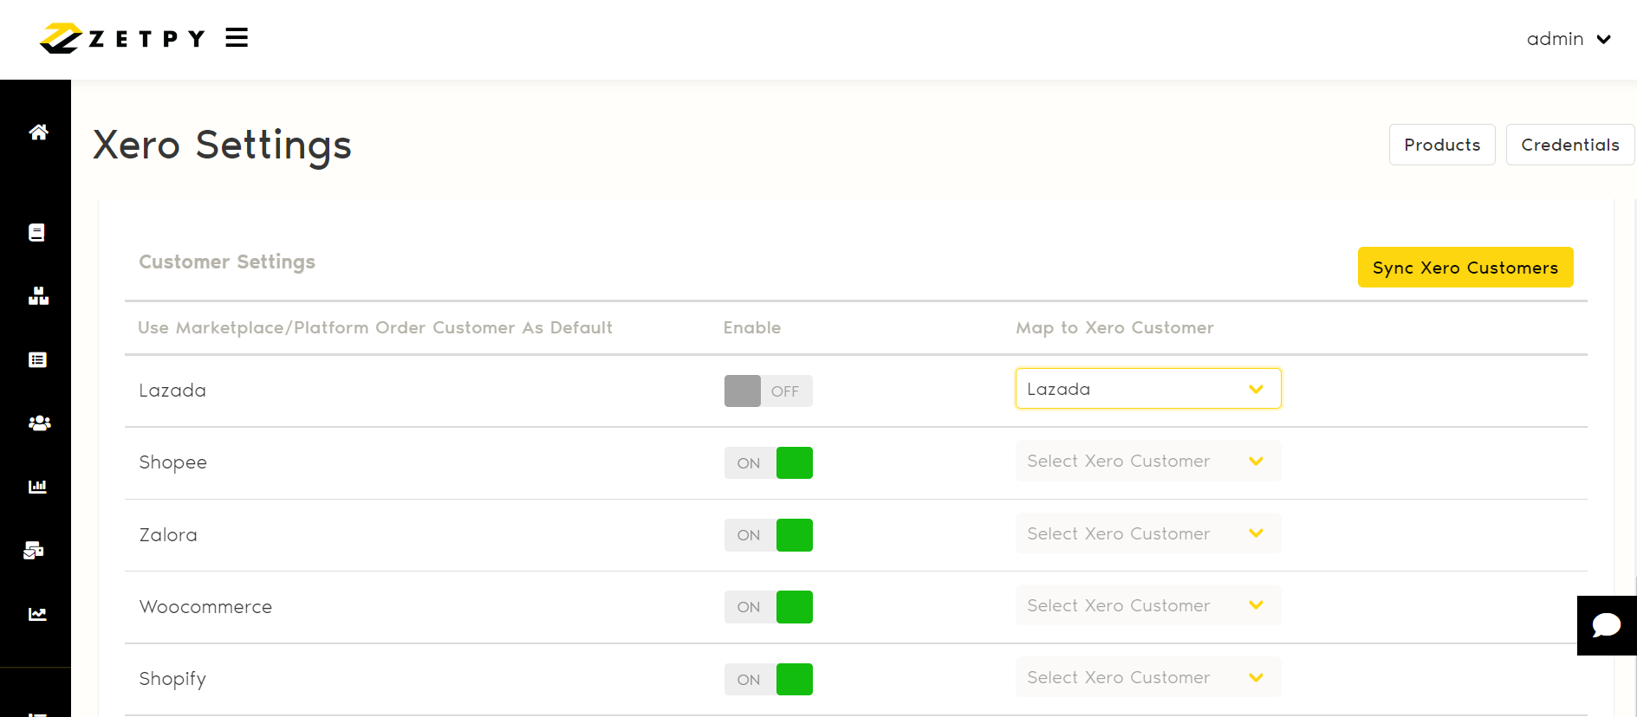Click the Enable column header
The height and width of the screenshot is (717, 1637).
click(x=752, y=327)
